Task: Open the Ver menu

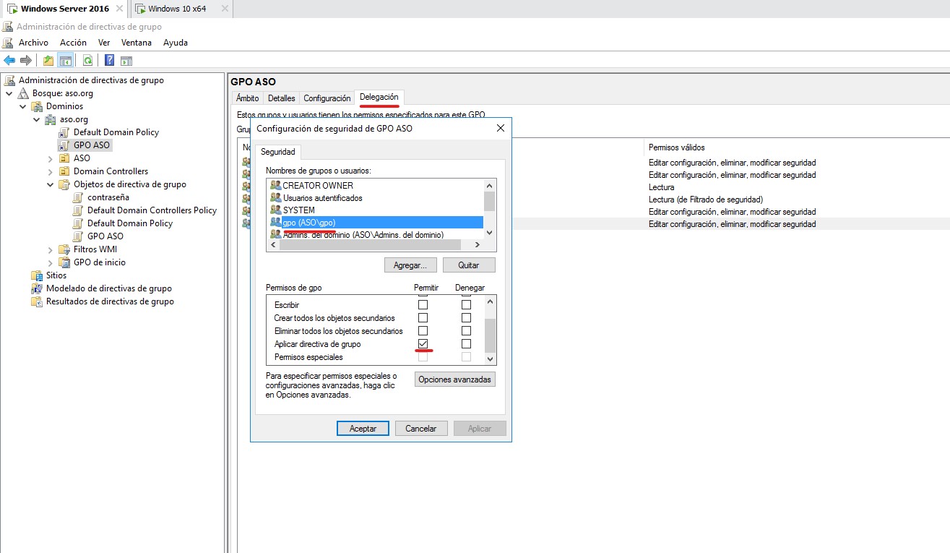Action: coord(104,43)
